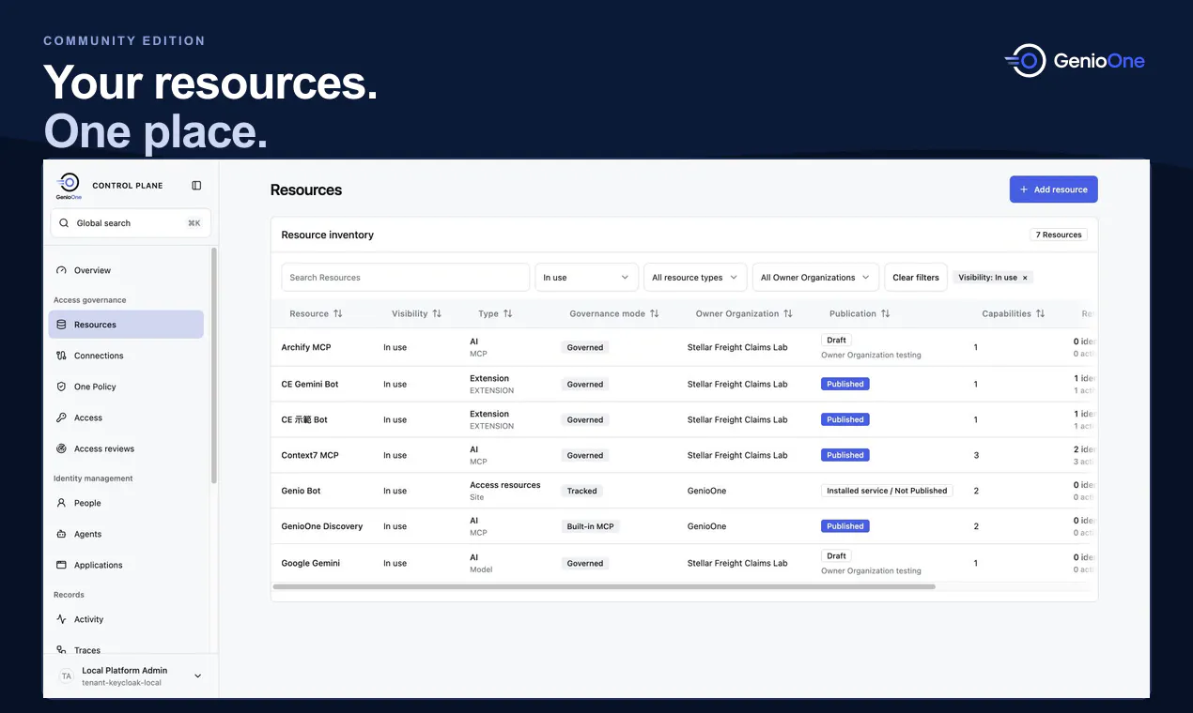1193x713 pixels.
Task: Click the Tracked governance badge
Action: (581, 491)
